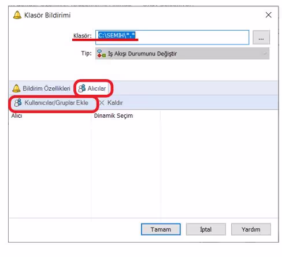Click the users icon beside Kullanıcılar/Gruplar Ekle
Image resolution: width=282 pixels, height=257 pixels.
[x=18, y=103]
